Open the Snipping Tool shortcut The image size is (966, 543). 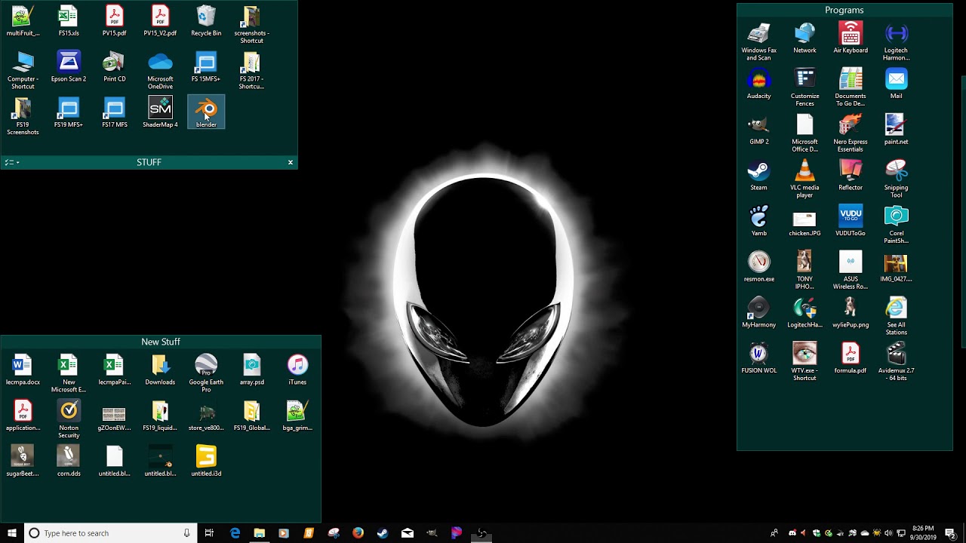[896, 179]
